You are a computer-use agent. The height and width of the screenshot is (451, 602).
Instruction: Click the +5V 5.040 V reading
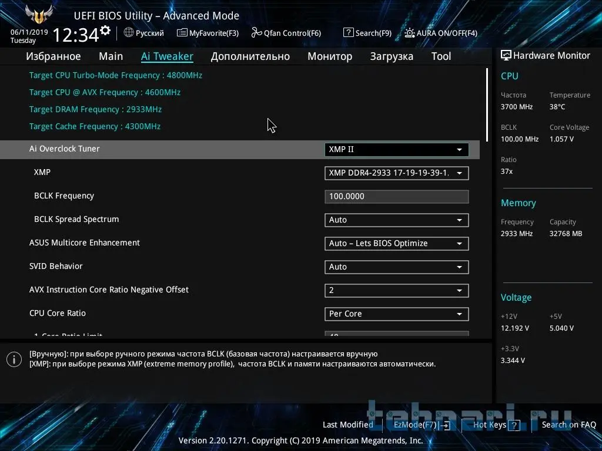tap(561, 328)
